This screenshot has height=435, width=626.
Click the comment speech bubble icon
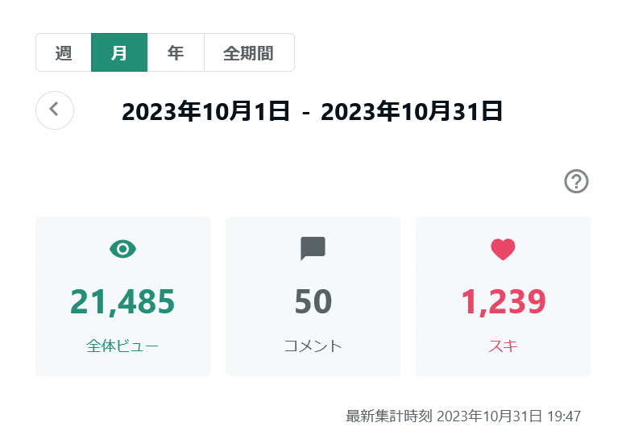pyautogui.click(x=313, y=248)
